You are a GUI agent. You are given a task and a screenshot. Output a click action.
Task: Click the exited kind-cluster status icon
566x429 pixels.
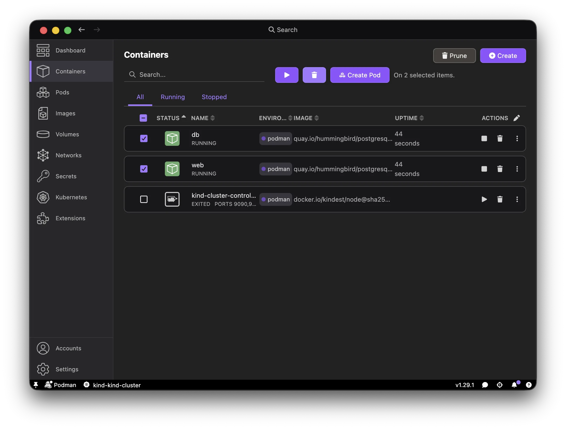(x=172, y=199)
